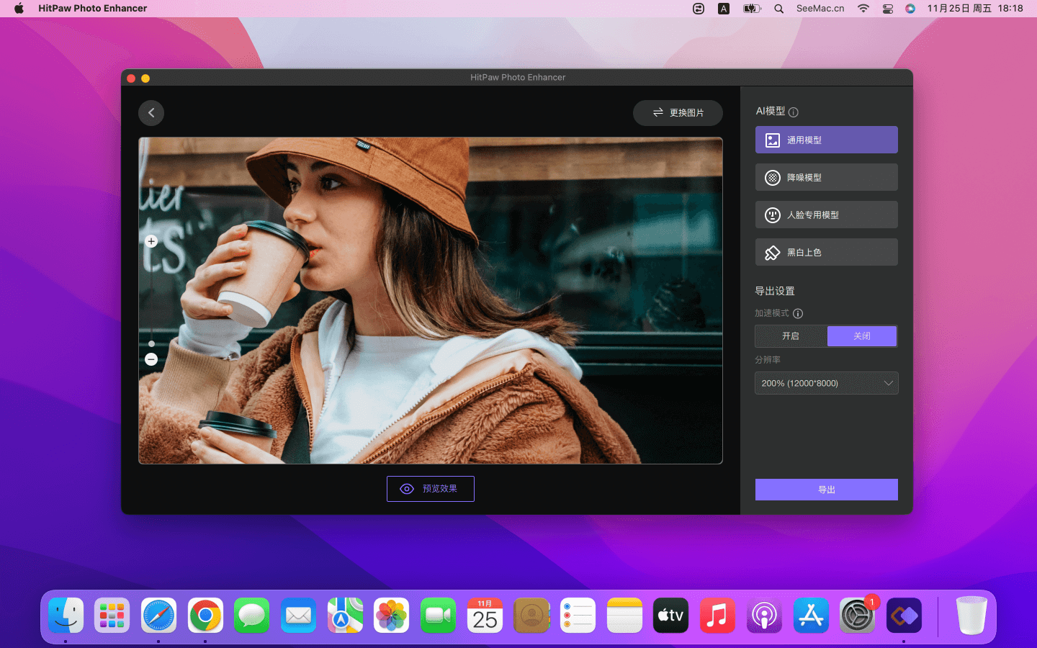The height and width of the screenshot is (648, 1037).
Task: Open the Apple menu
Action: [19, 9]
